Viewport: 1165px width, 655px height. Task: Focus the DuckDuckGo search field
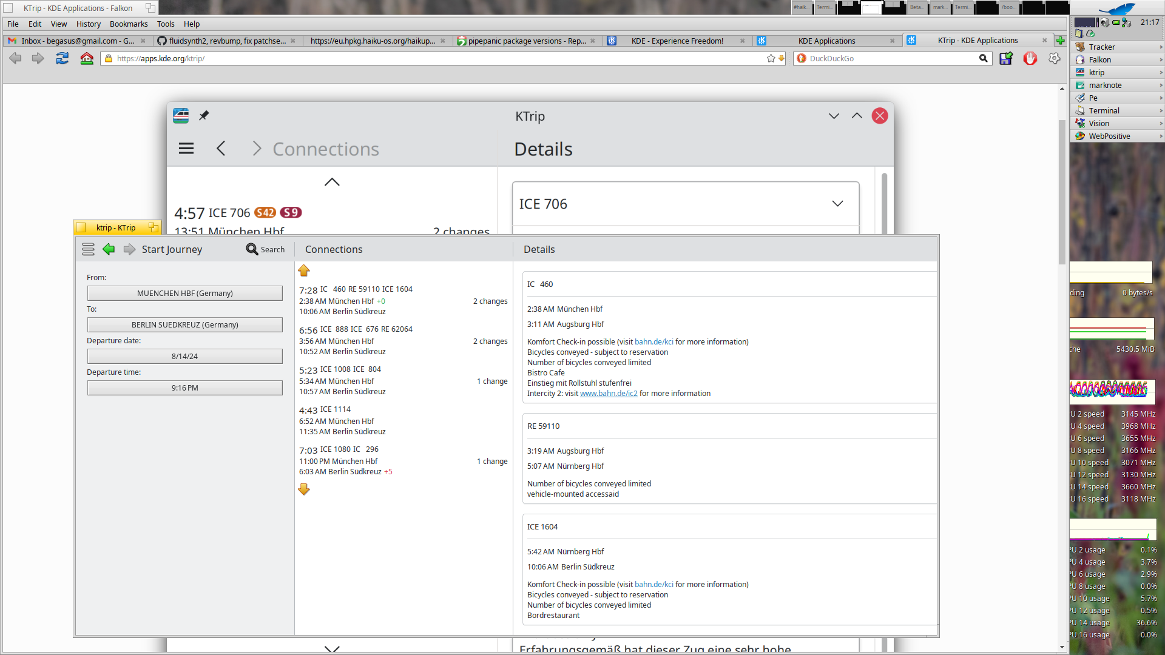coord(892,58)
